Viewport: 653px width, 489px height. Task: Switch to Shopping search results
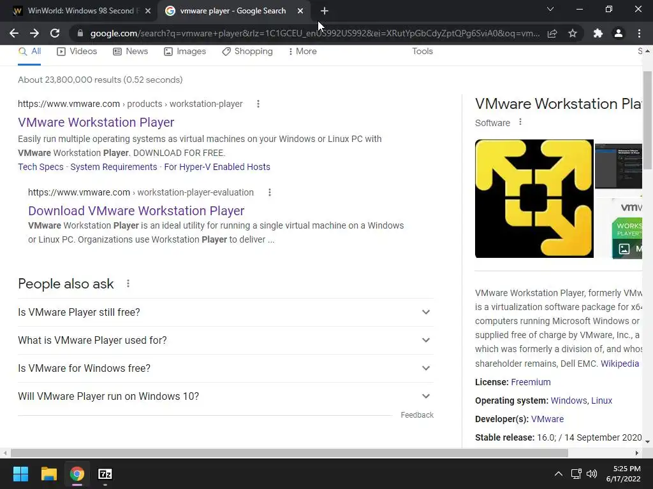[x=247, y=51]
